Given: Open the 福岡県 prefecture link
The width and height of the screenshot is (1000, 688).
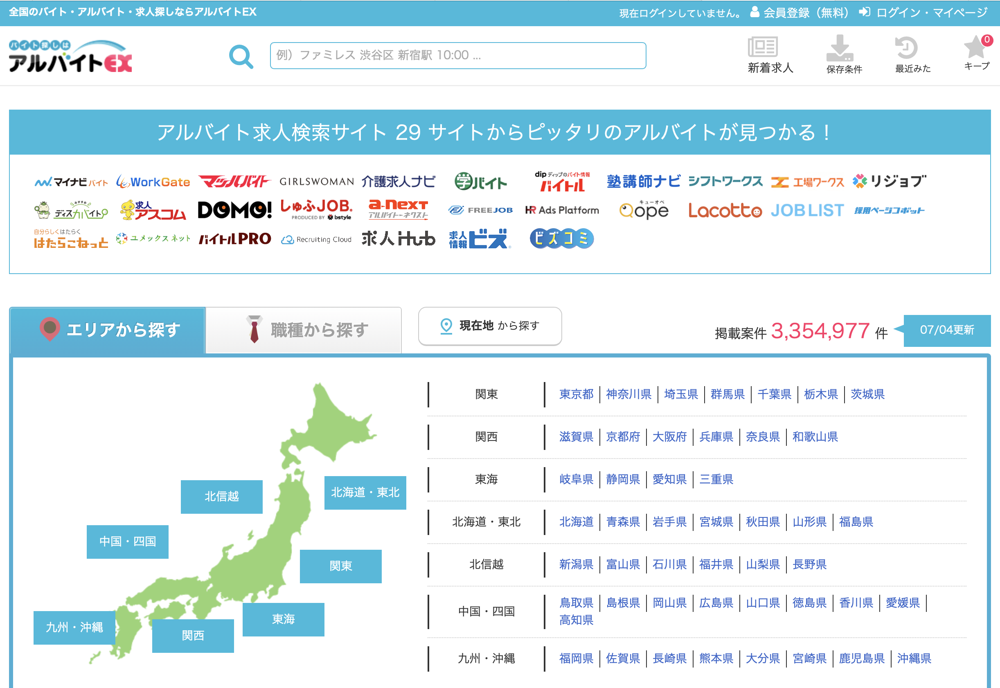Looking at the screenshot, I should click(576, 659).
